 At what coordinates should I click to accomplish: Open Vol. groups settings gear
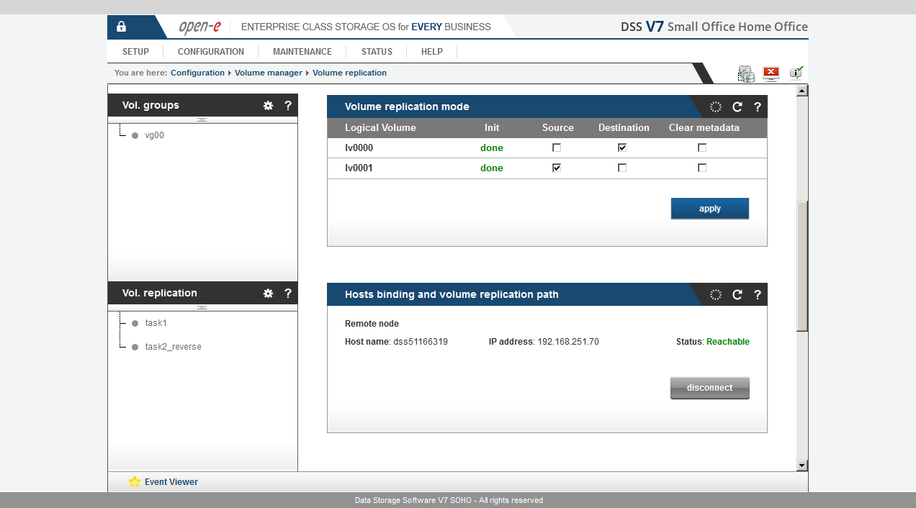268,105
